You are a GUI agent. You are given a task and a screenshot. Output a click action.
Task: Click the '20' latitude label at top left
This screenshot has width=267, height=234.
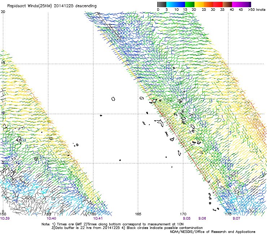(3, 12)
